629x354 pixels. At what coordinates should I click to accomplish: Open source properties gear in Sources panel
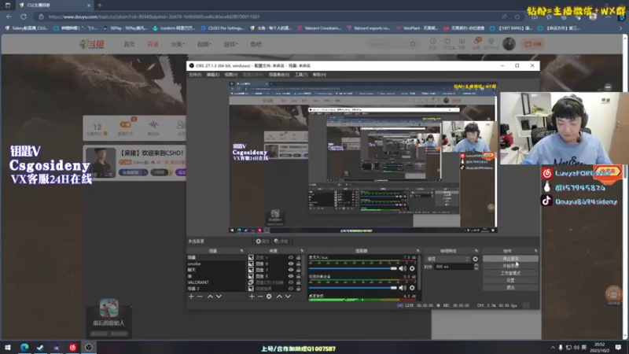(269, 297)
